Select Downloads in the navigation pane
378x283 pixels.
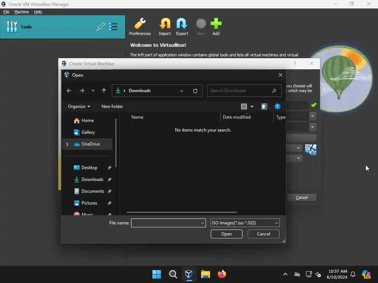click(x=92, y=179)
